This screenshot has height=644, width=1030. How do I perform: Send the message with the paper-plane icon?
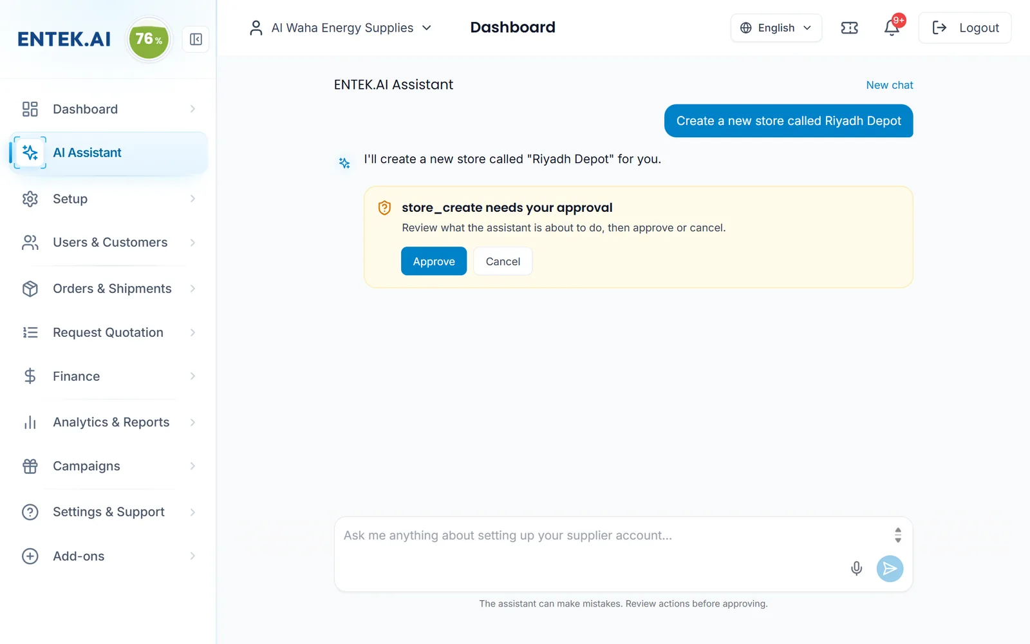(x=890, y=568)
